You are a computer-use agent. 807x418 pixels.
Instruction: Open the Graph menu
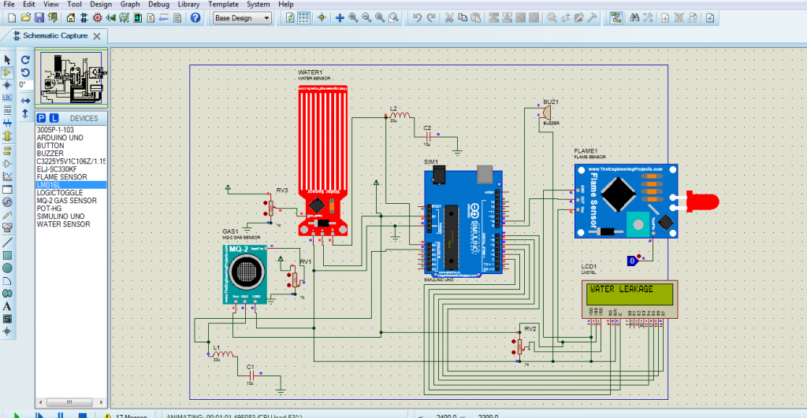coord(130,4)
